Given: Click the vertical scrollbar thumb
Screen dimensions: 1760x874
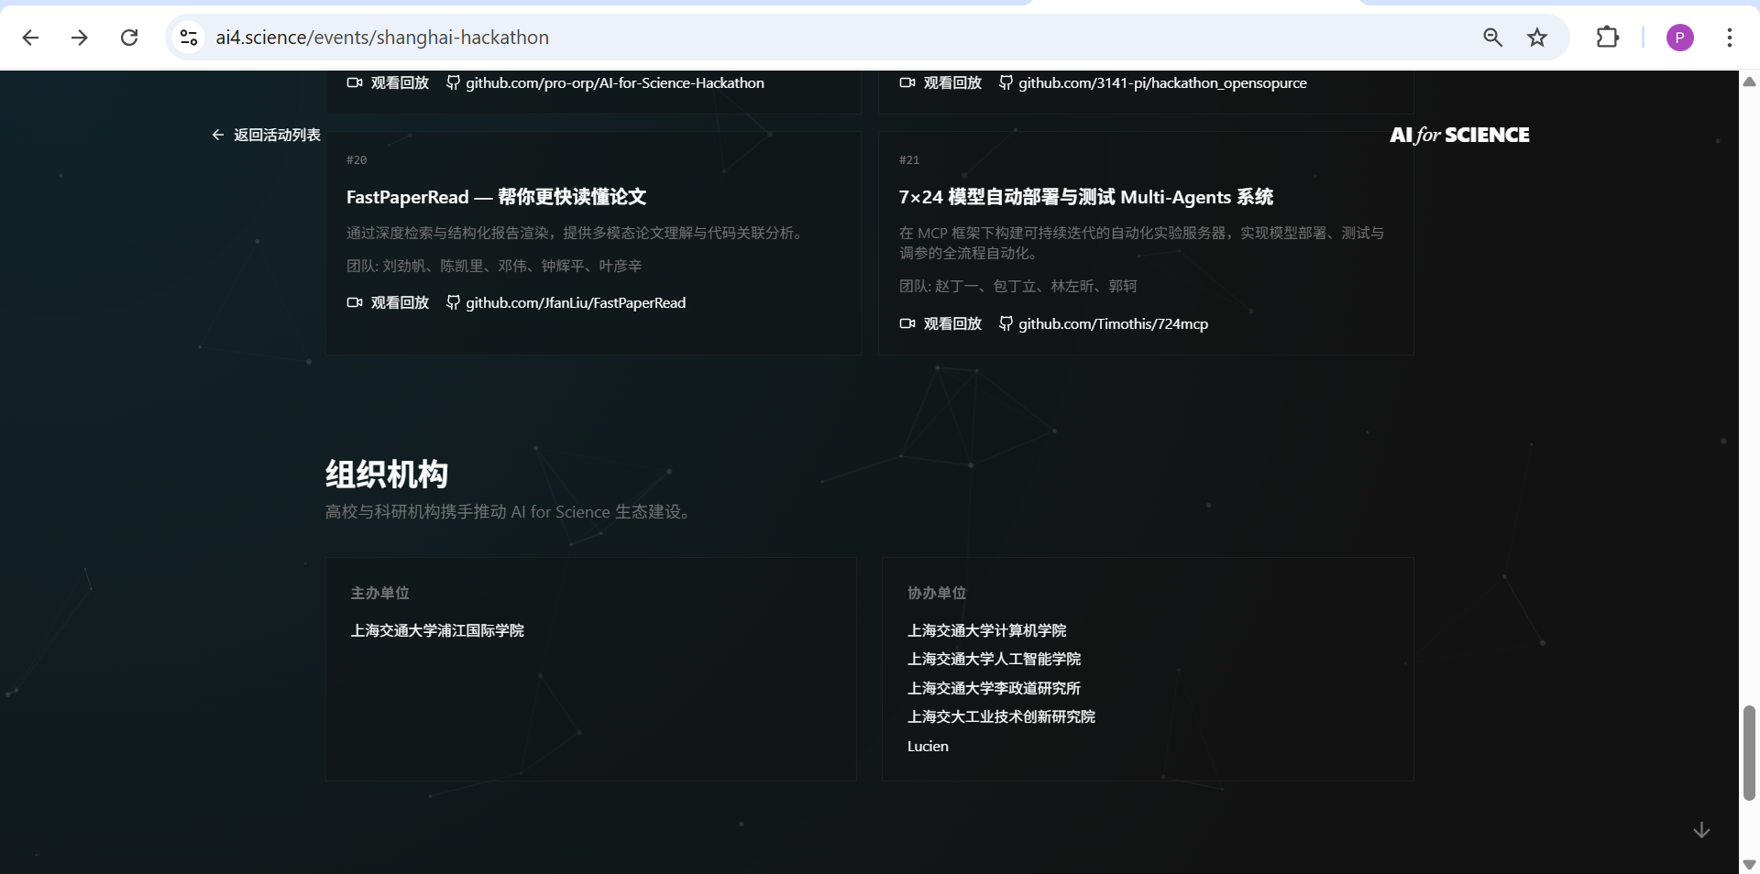Looking at the screenshot, I should coord(1749,753).
